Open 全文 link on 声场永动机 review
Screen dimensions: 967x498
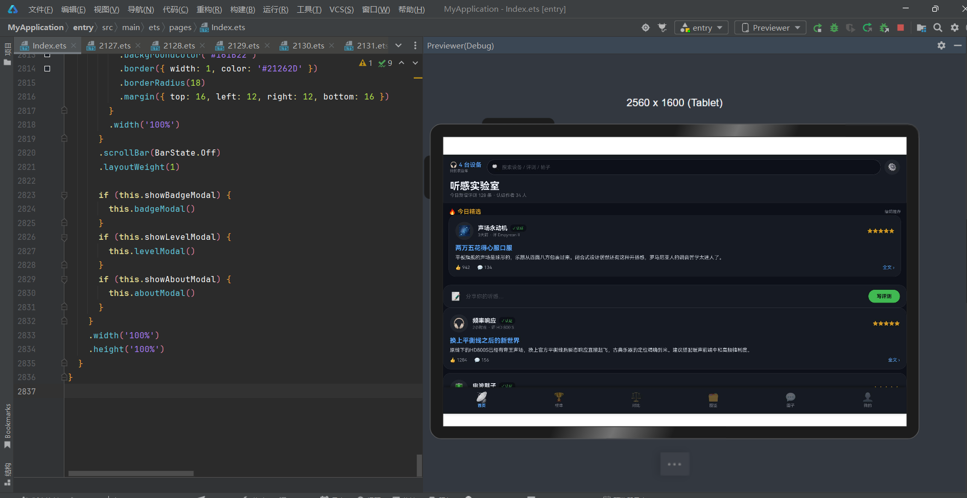[x=888, y=267]
